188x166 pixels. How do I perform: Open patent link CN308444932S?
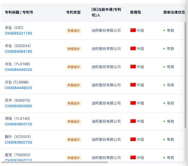tap(18, 70)
